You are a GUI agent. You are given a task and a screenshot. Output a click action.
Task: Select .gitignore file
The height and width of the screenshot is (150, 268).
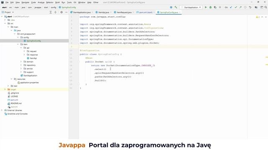(15, 93)
